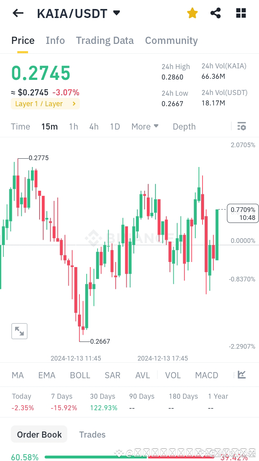Toggle the VOL indicator display

173,375
